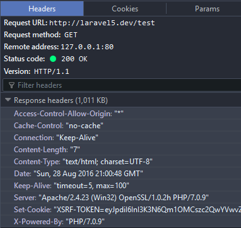Viewport: 241px width, 228px height.
Task: Click the Keep-Alive timeout header
Action: [120, 186]
